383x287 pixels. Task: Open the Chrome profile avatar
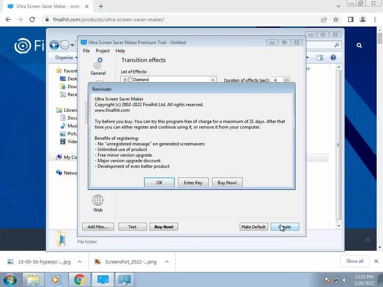coord(363,19)
